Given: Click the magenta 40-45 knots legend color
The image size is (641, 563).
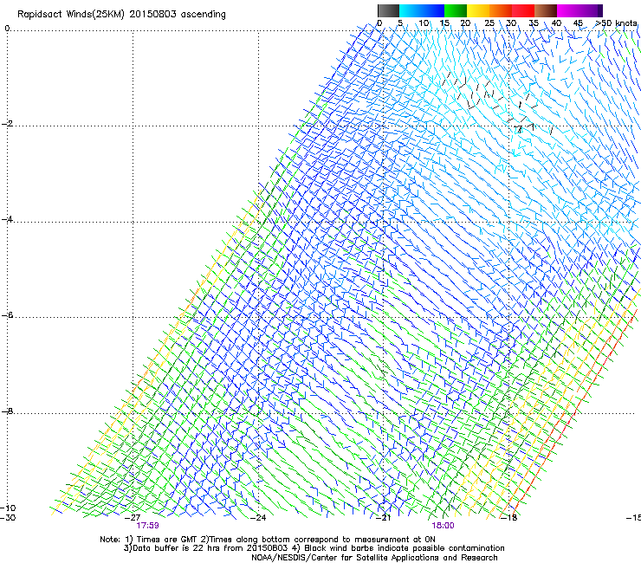Looking at the screenshot, I should click(x=568, y=10).
